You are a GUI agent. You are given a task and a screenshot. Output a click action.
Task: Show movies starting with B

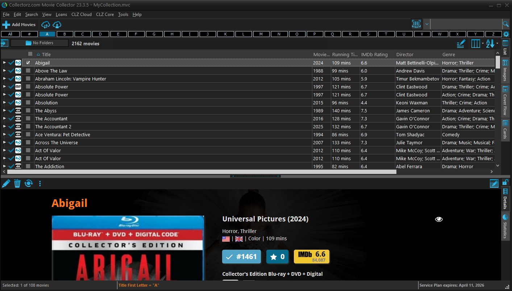(x=65, y=34)
